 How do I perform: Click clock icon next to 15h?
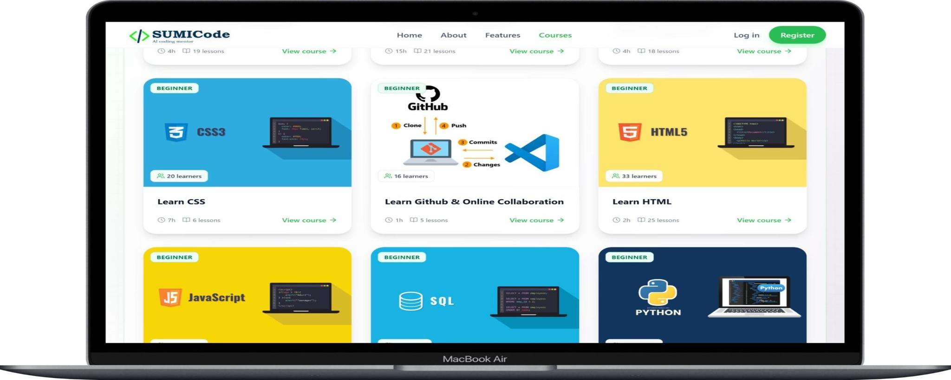click(389, 51)
